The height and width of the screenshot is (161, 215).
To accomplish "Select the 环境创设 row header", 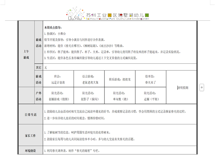I will (31, 151).
